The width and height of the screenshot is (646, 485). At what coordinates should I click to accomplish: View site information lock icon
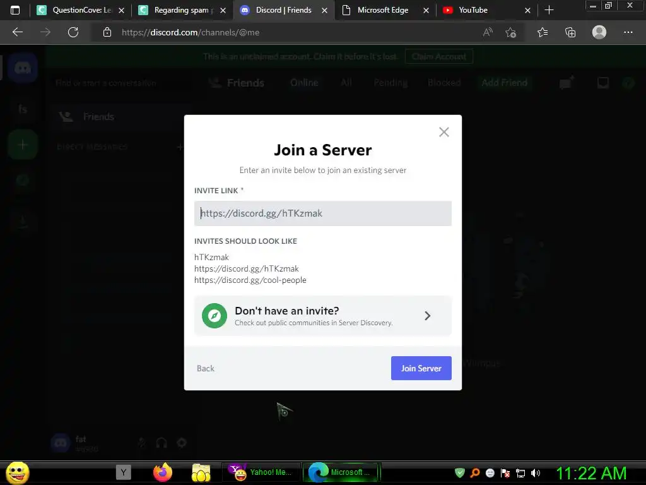(x=107, y=32)
